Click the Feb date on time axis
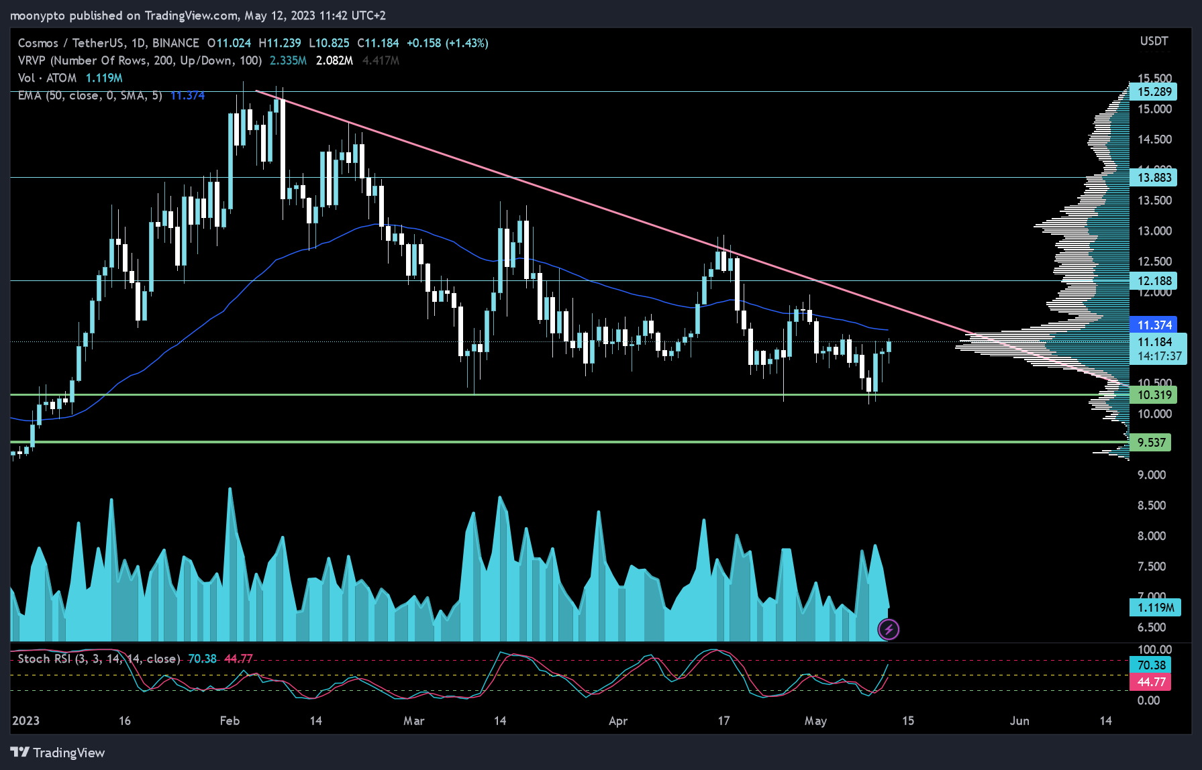This screenshot has height=770, width=1202. click(230, 721)
